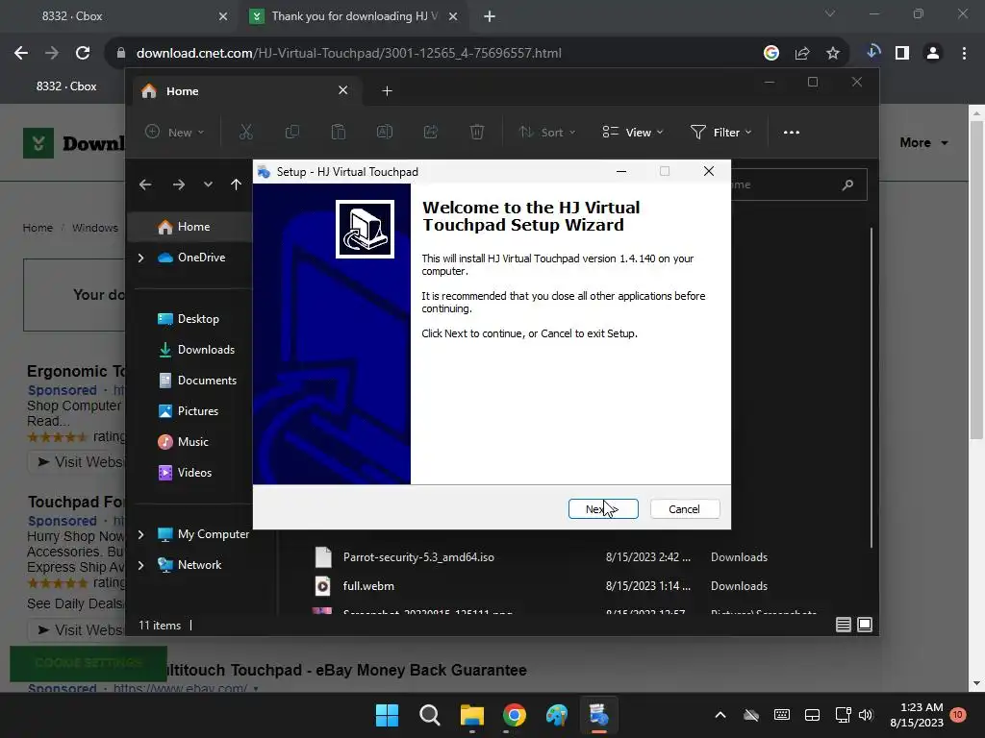Open a new Chrome tab

(490, 16)
